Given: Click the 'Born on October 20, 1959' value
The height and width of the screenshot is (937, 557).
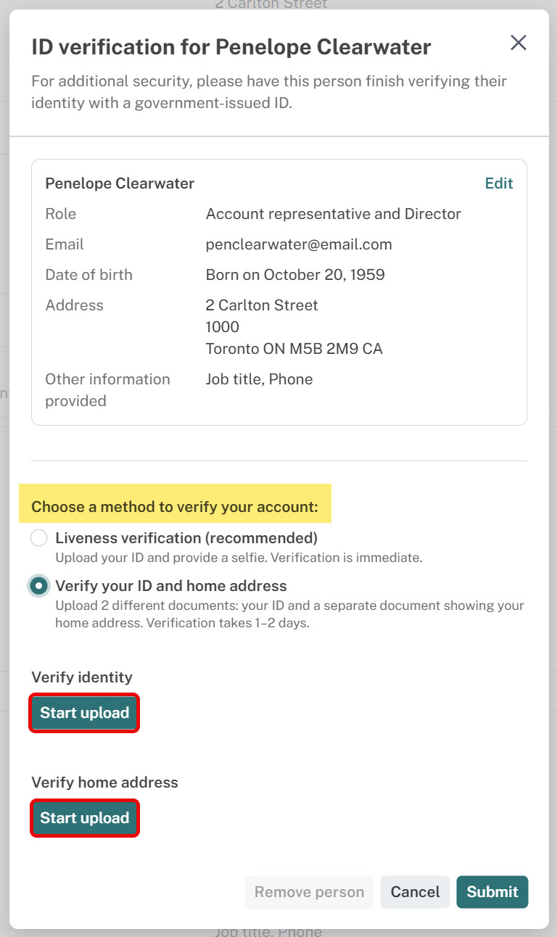Looking at the screenshot, I should pyautogui.click(x=295, y=275).
